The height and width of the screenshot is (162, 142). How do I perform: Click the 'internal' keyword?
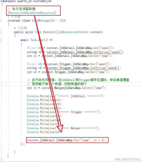[14, 21]
